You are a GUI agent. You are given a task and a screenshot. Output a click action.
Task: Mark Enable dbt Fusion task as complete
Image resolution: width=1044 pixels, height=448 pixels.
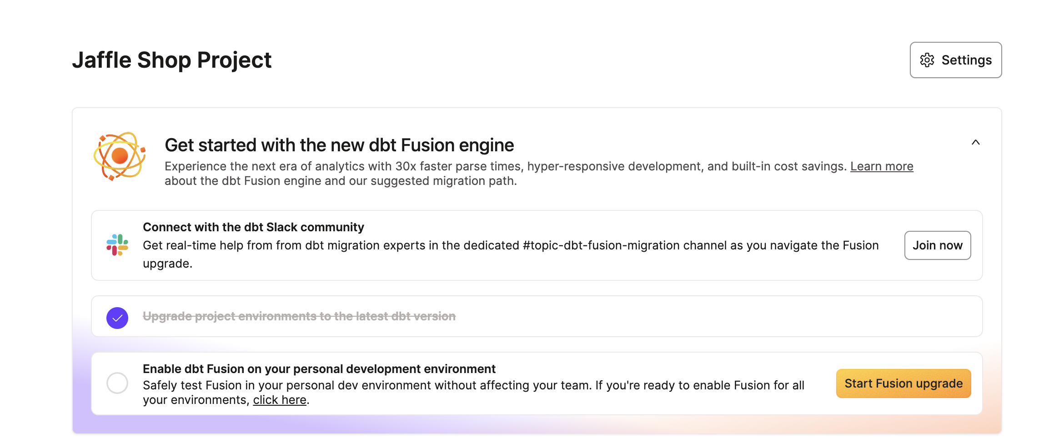(117, 383)
